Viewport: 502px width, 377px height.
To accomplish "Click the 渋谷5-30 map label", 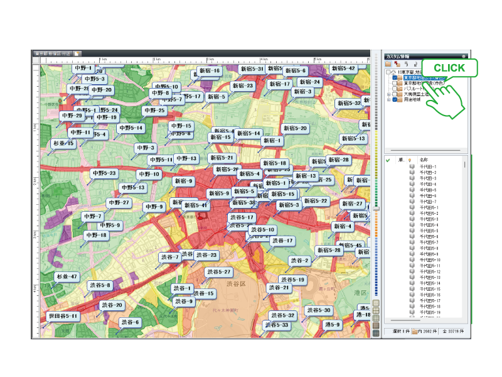I will (319, 310).
